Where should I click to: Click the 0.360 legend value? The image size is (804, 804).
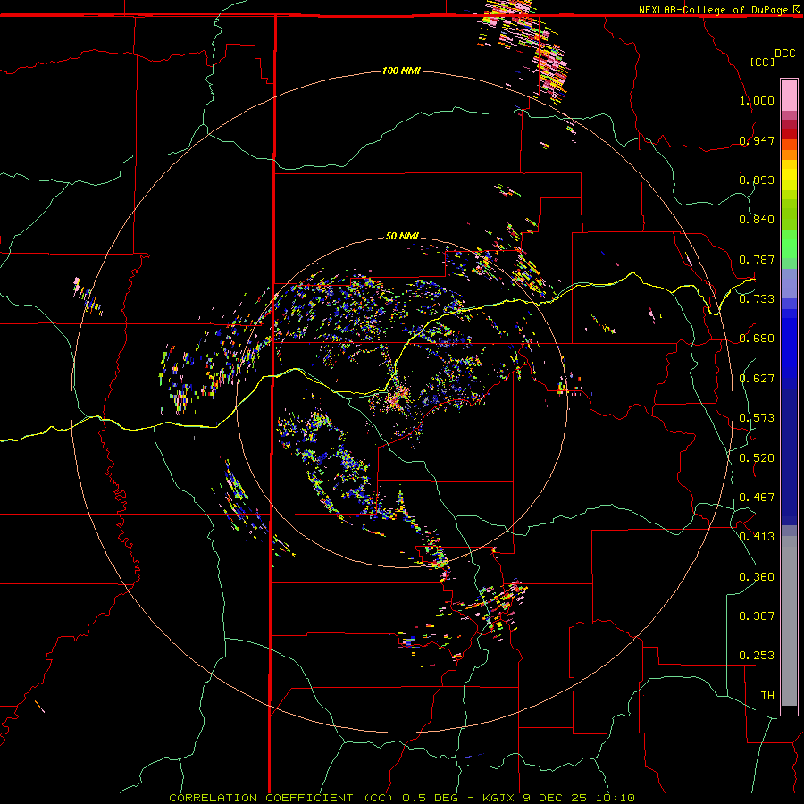[x=757, y=577]
